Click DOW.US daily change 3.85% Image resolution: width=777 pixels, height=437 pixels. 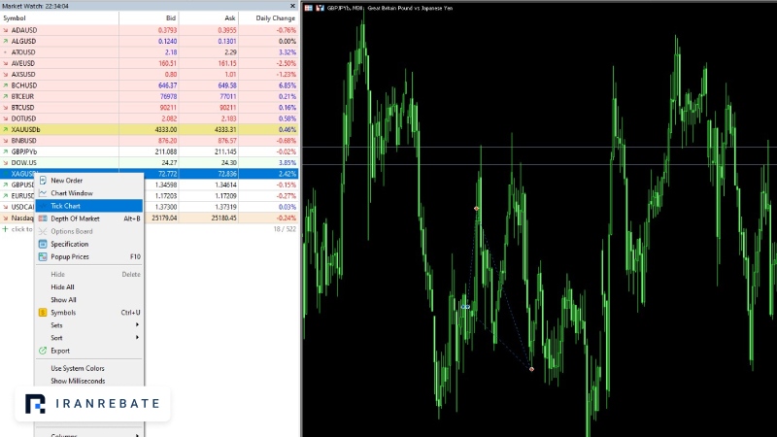(x=287, y=162)
